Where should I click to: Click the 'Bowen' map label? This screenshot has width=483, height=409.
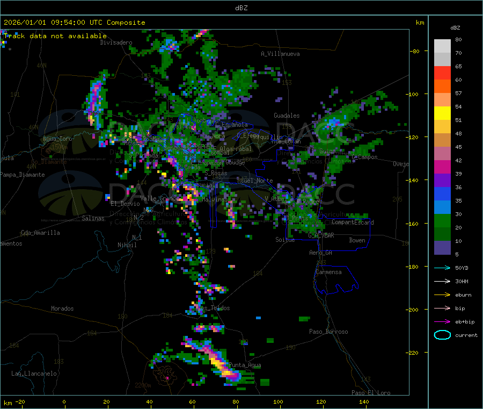coord(357,240)
